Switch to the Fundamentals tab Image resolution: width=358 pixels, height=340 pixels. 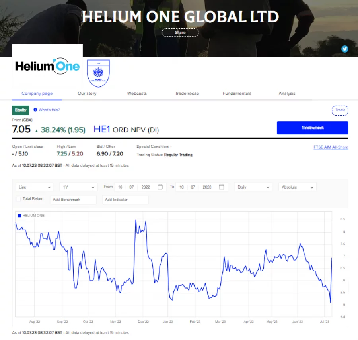(x=237, y=93)
